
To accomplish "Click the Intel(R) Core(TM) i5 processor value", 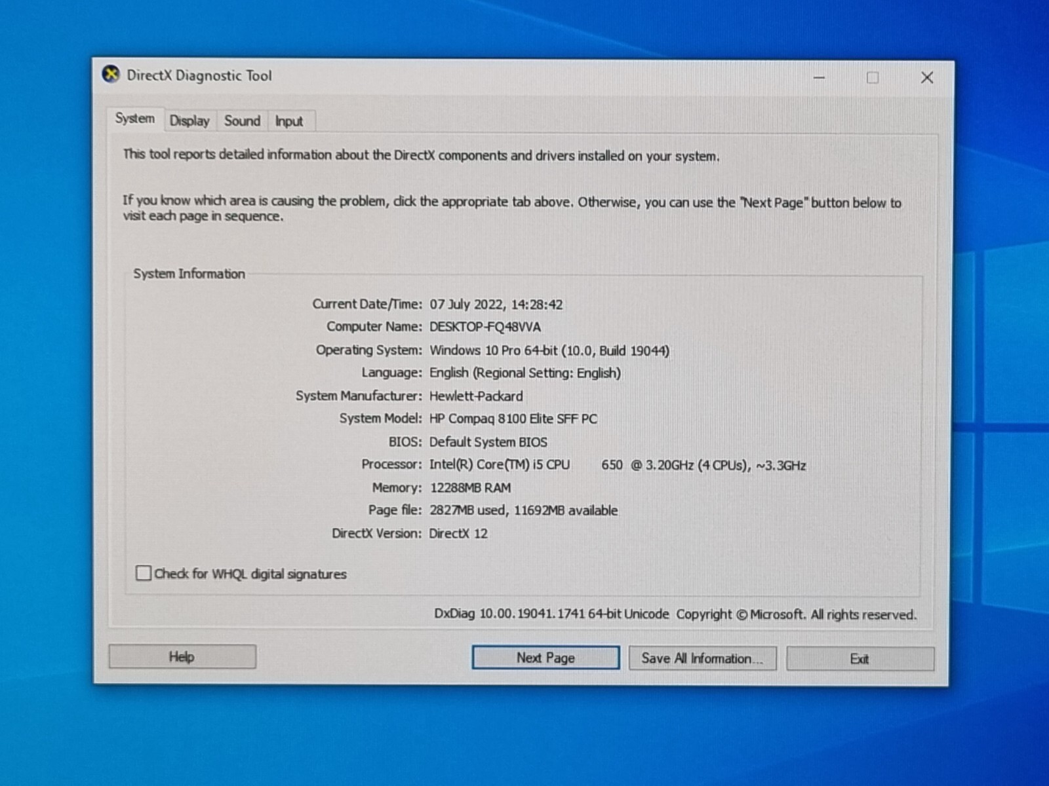I will [x=618, y=465].
